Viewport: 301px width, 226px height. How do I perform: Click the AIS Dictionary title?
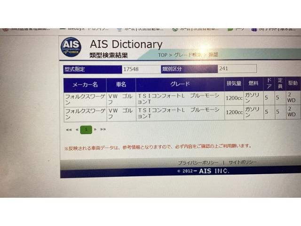point(126,44)
